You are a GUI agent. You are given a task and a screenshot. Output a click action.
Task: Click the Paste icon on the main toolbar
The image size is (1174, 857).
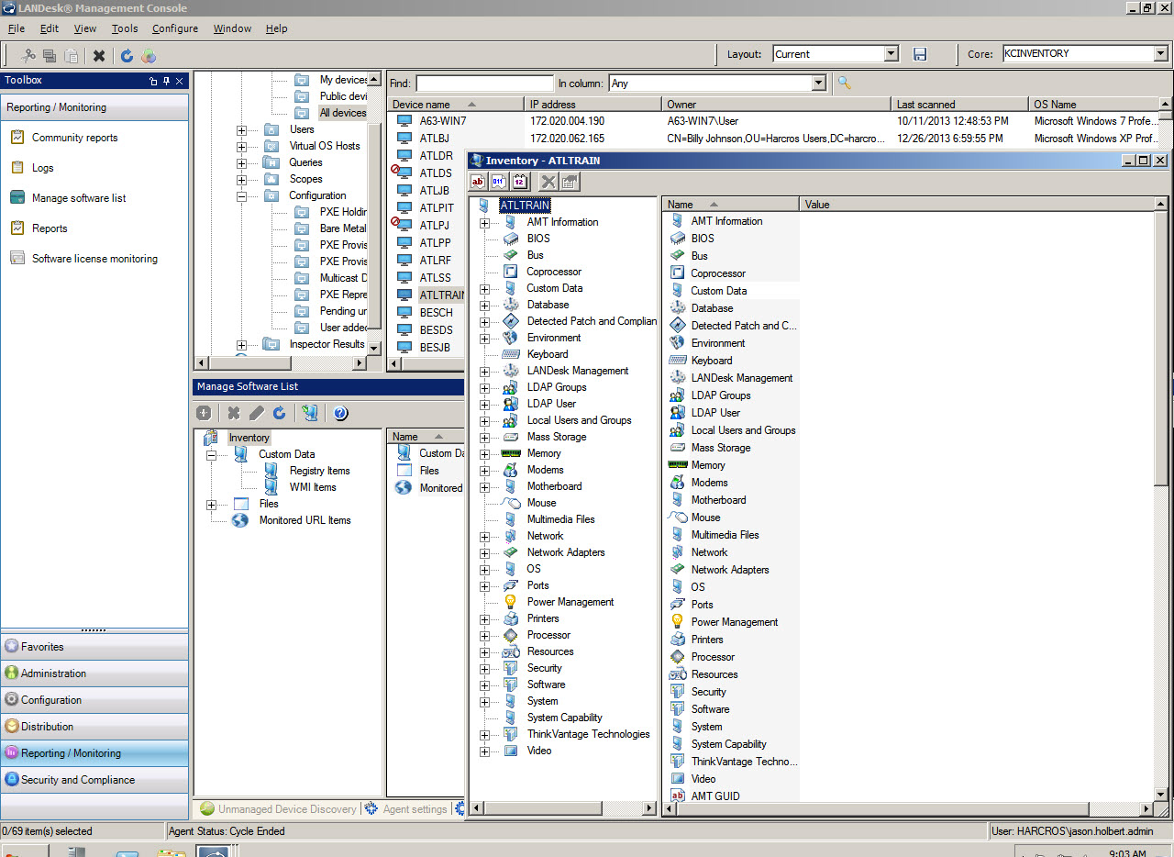(72, 55)
